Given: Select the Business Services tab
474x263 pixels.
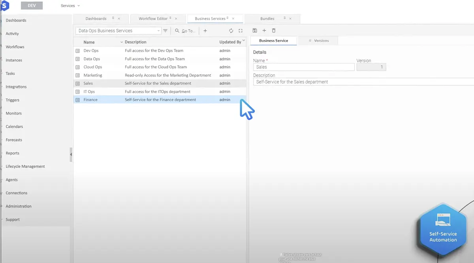Looking at the screenshot, I should pyautogui.click(x=210, y=19).
